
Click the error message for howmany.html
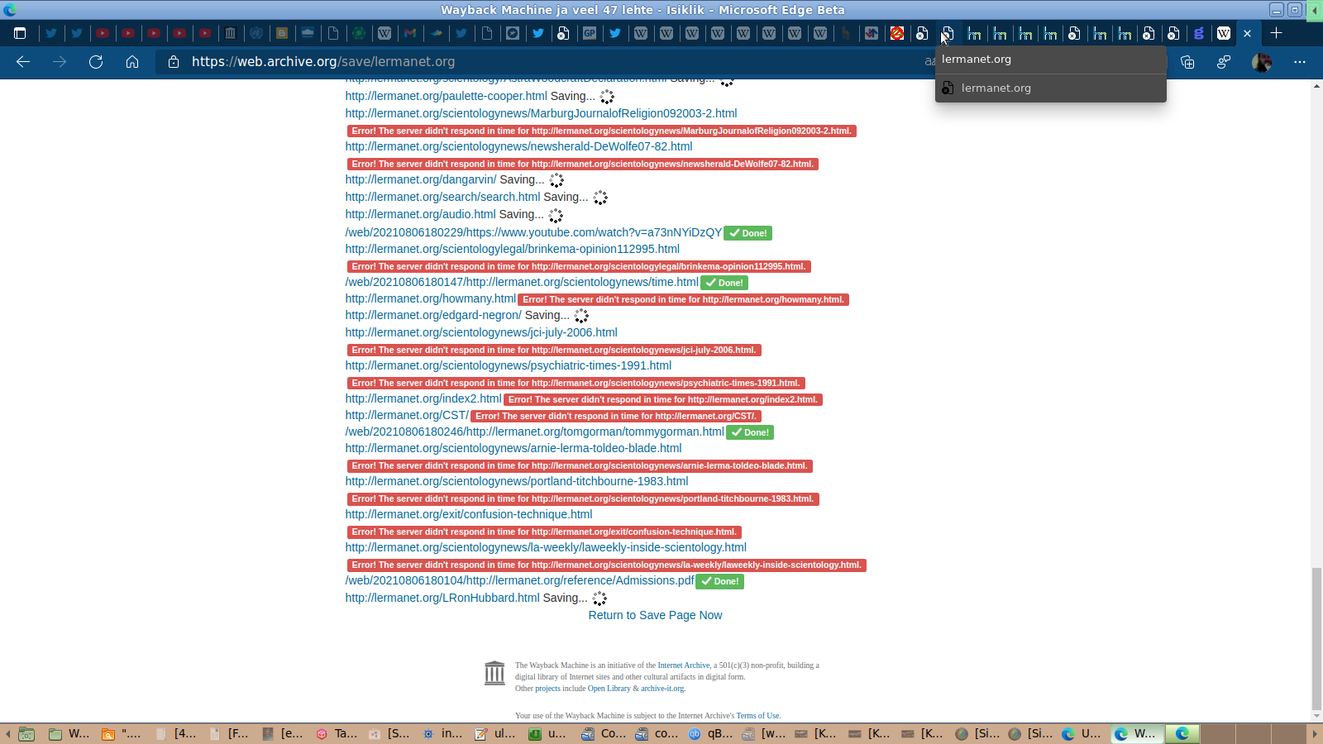683,299
